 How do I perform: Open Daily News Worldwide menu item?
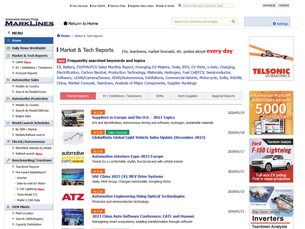(x=29, y=48)
